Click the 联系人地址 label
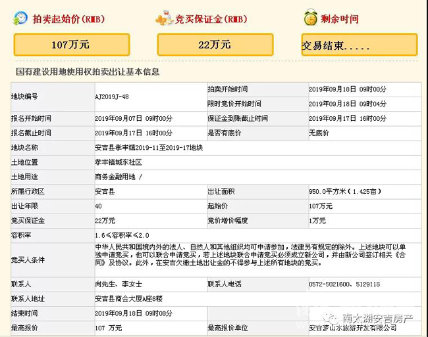The height and width of the screenshot is (337, 428). pyautogui.click(x=28, y=299)
